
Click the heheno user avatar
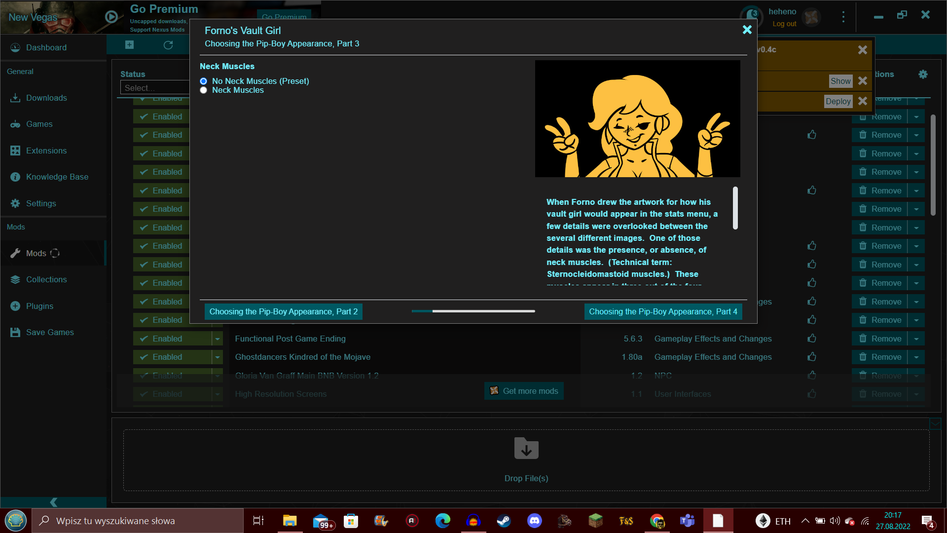(811, 17)
